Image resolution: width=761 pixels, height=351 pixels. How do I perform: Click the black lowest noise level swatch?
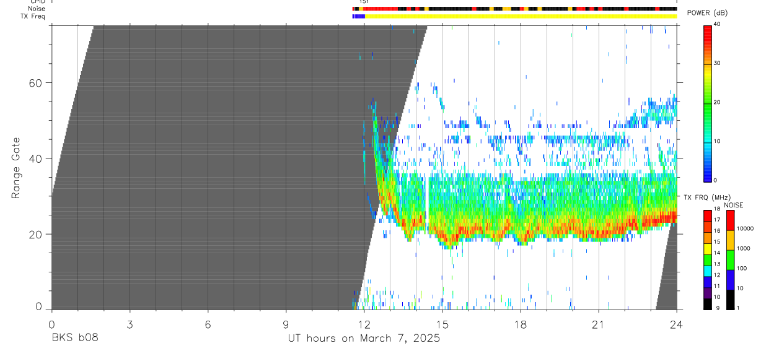(730, 299)
